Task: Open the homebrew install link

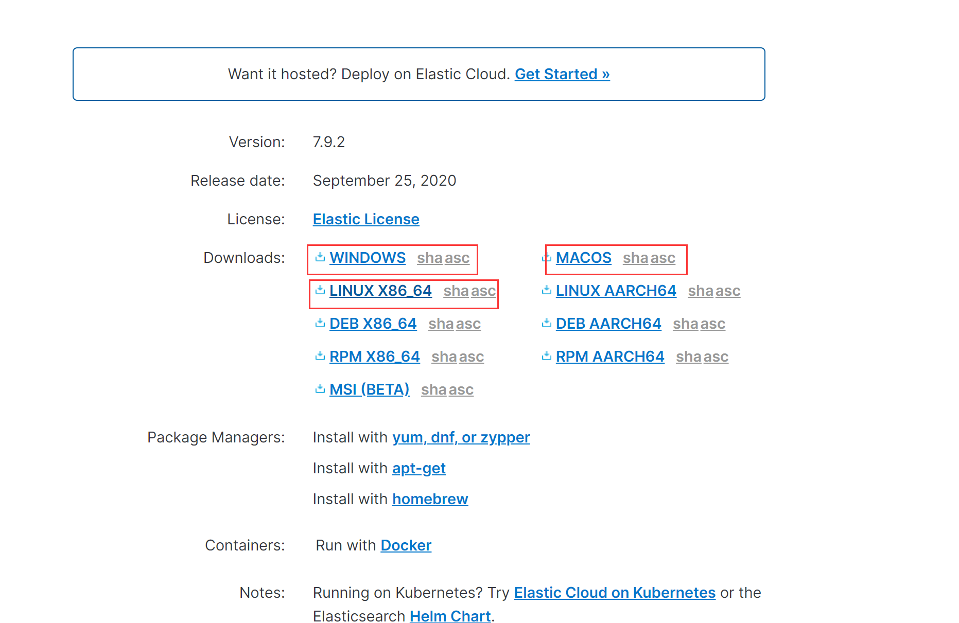Action: [430, 499]
